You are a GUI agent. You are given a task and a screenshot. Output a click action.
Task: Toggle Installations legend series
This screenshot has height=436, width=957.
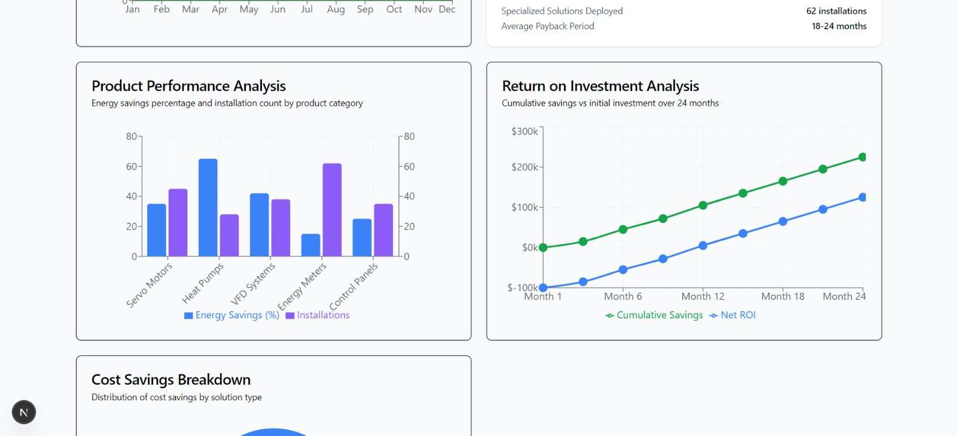pyautogui.click(x=318, y=315)
